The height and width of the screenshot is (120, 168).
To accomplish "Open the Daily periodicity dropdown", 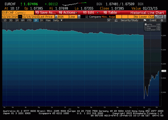I will (58, 20).
